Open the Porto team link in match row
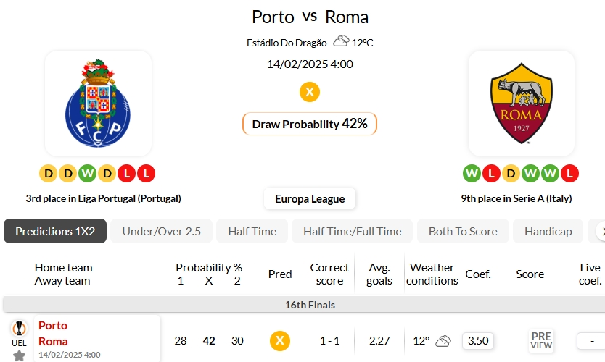 [x=53, y=326]
